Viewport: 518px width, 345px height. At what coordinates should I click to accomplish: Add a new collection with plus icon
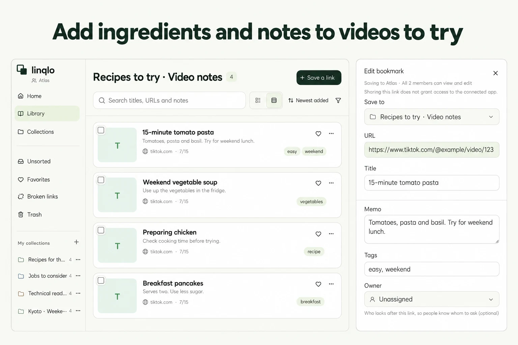[77, 242]
